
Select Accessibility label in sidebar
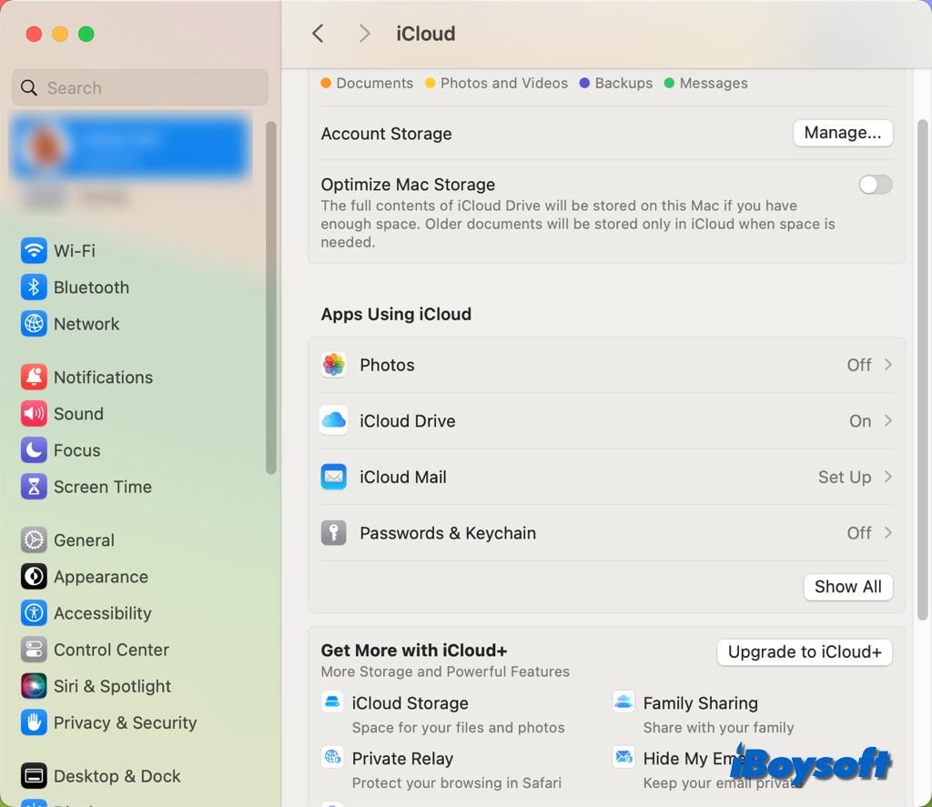point(102,613)
